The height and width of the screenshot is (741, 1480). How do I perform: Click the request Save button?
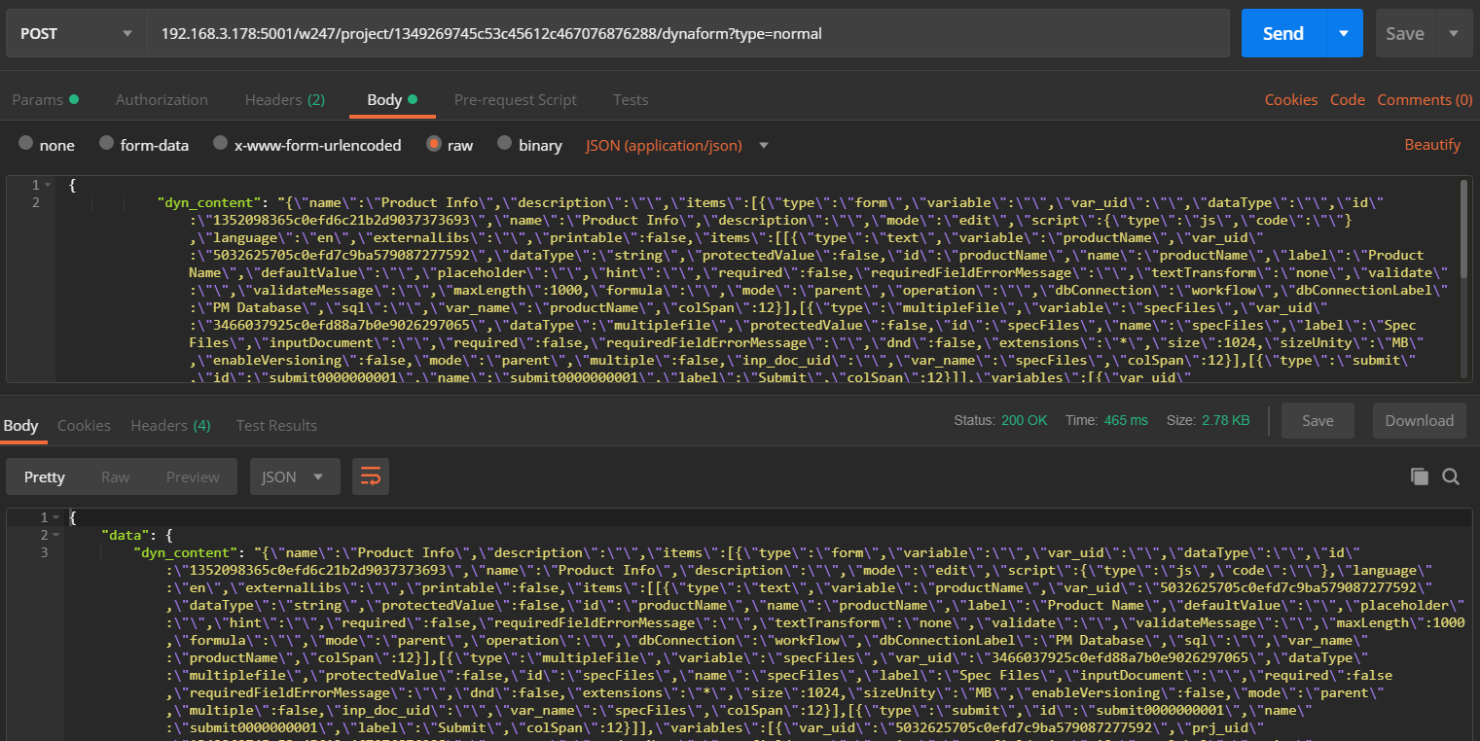(1404, 33)
